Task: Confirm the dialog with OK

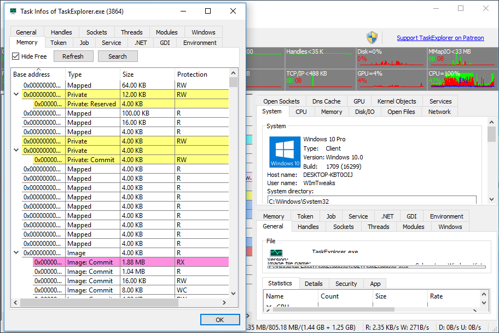Action: tap(219, 320)
